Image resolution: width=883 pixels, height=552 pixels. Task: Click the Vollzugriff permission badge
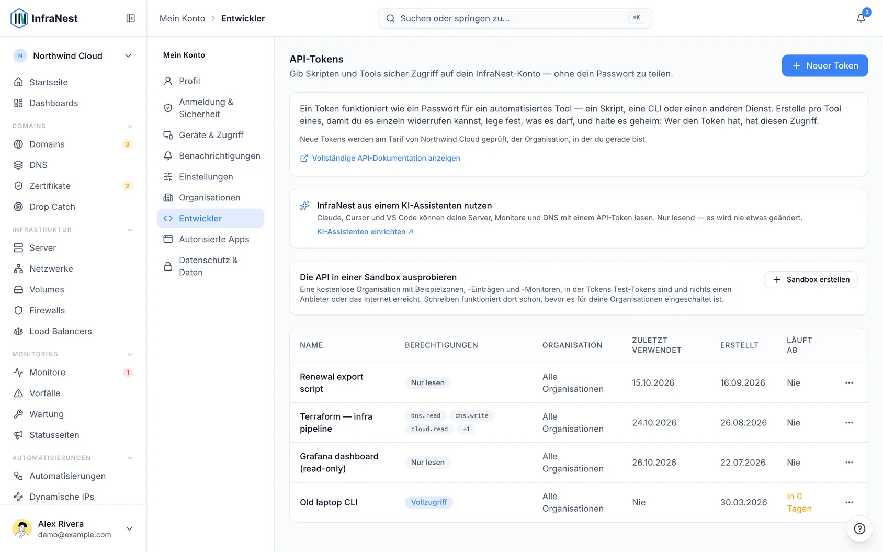pos(429,502)
